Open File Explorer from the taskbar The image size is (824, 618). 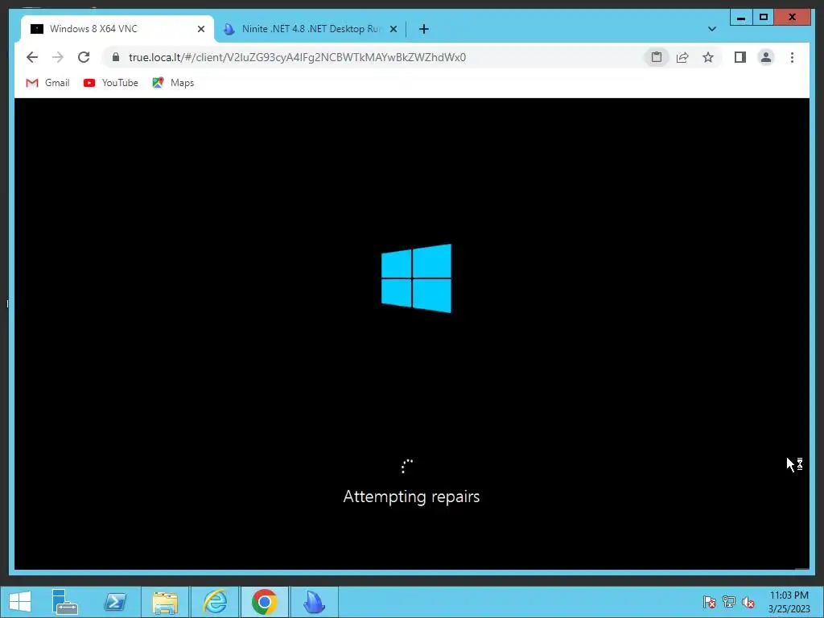click(165, 602)
